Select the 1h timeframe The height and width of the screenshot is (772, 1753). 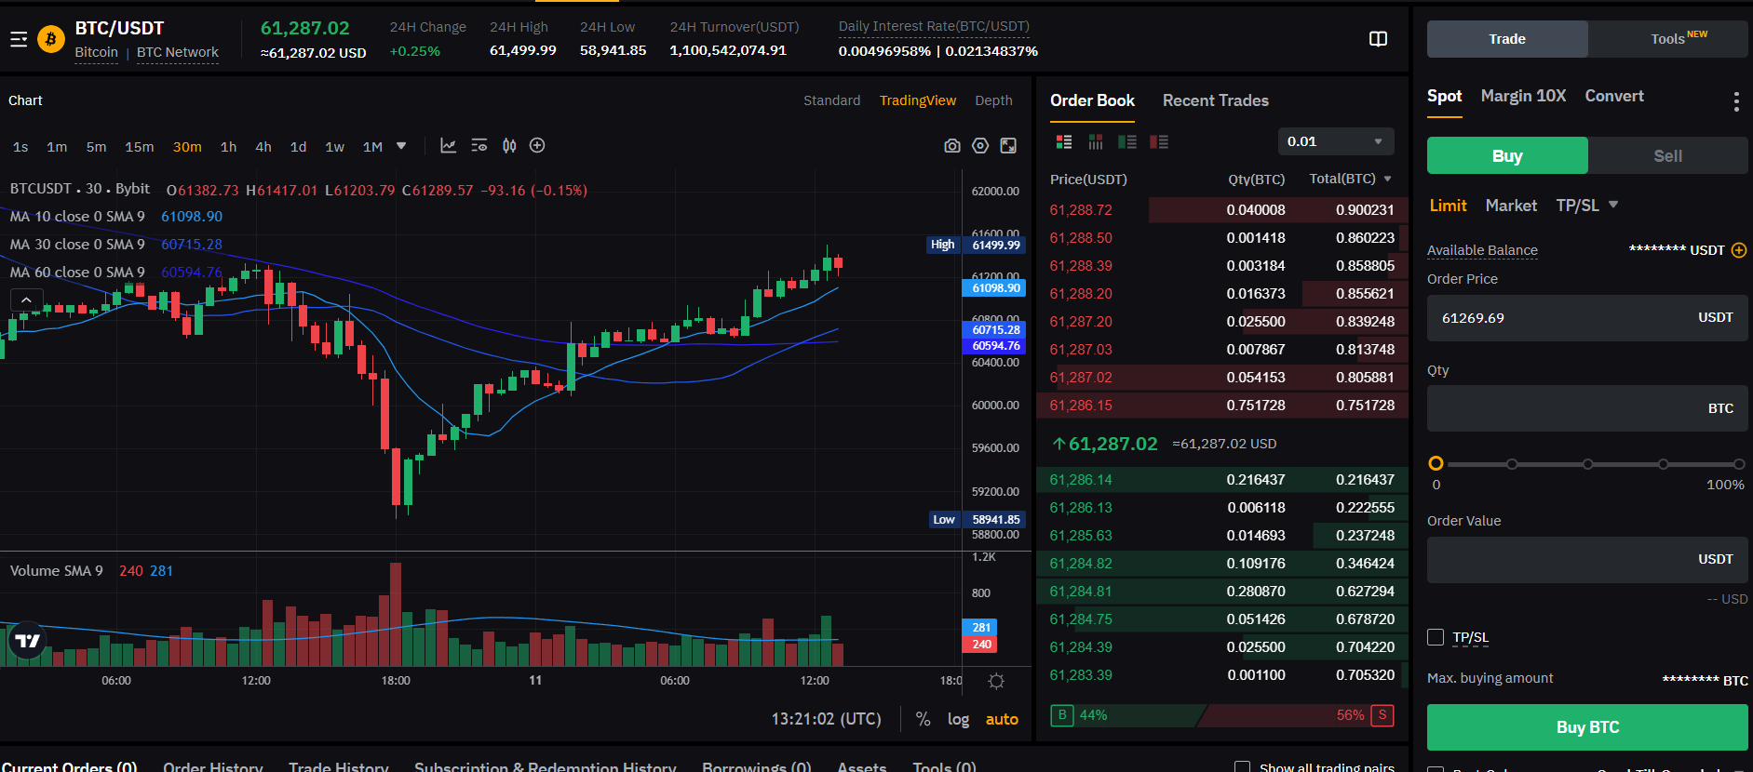tap(228, 147)
